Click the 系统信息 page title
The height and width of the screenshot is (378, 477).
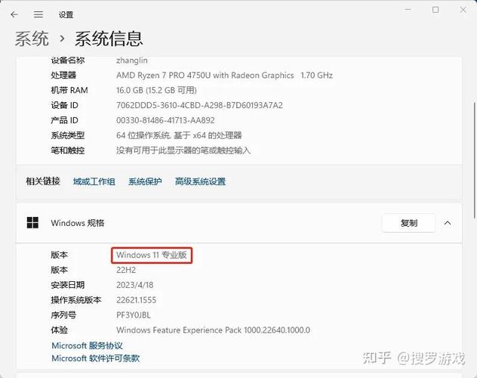coord(109,39)
